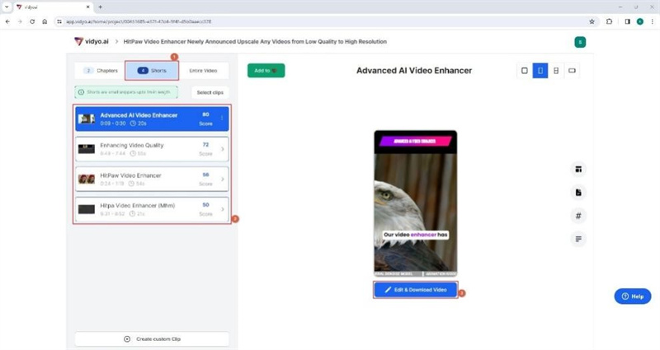Switch to the Entire Video tab
Viewport: 660px width, 350px height.
[203, 71]
